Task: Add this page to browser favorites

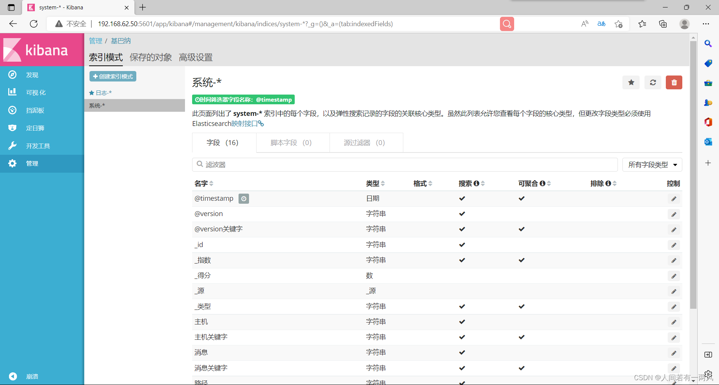Action: point(619,24)
